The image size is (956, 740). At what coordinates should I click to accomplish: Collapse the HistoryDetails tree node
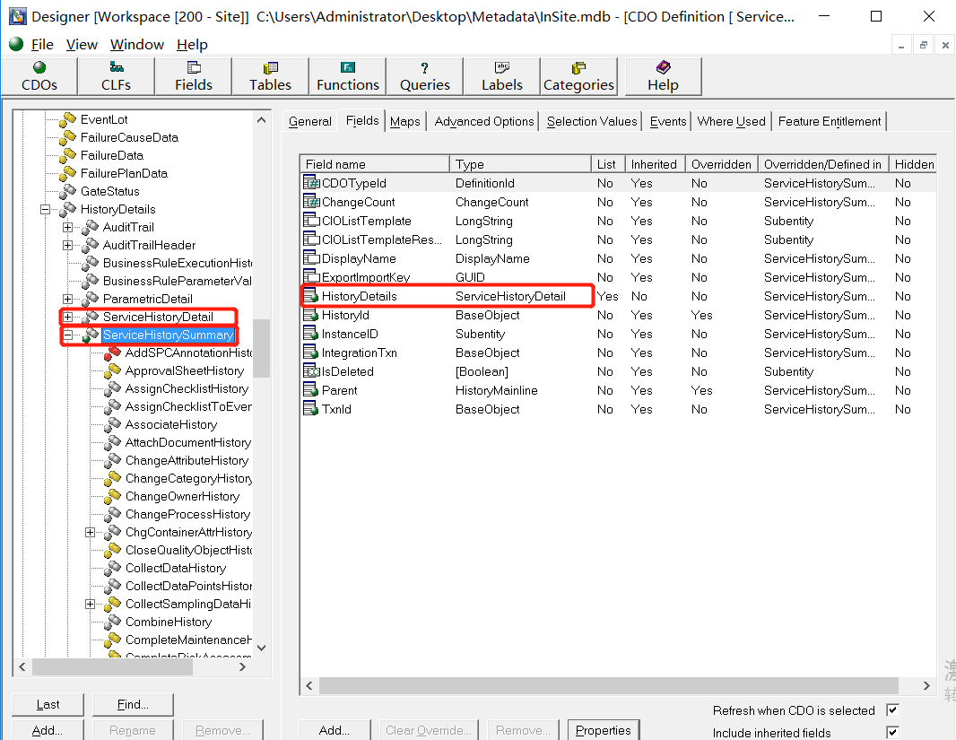pos(46,209)
